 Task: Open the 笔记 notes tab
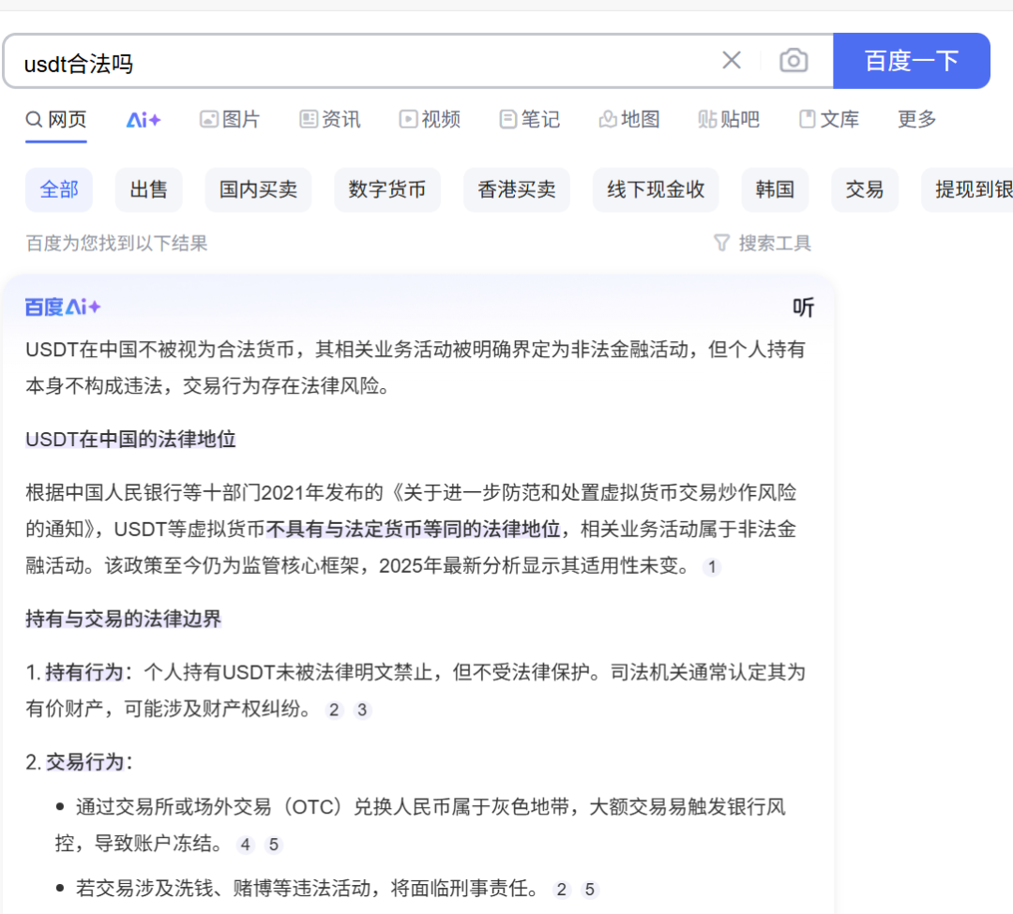point(530,120)
